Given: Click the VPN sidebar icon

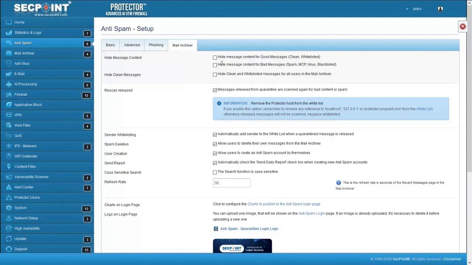Looking at the screenshot, I should [x=9, y=115].
